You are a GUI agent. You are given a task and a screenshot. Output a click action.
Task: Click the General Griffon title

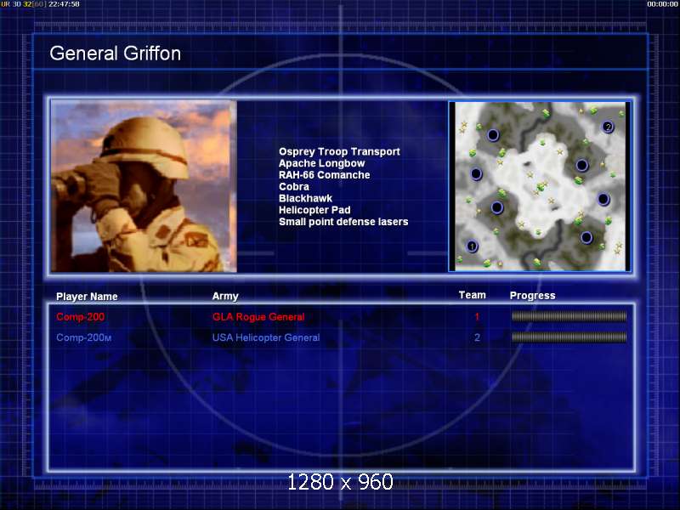click(116, 54)
